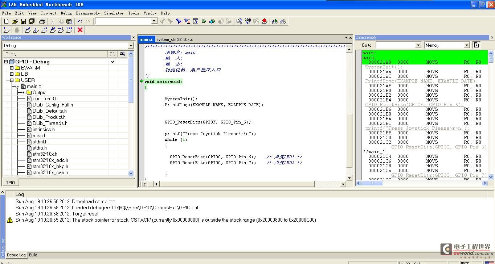Screen dimensions: 495x264
Task: Select stdio.h in the file tree
Action: point(40,148)
